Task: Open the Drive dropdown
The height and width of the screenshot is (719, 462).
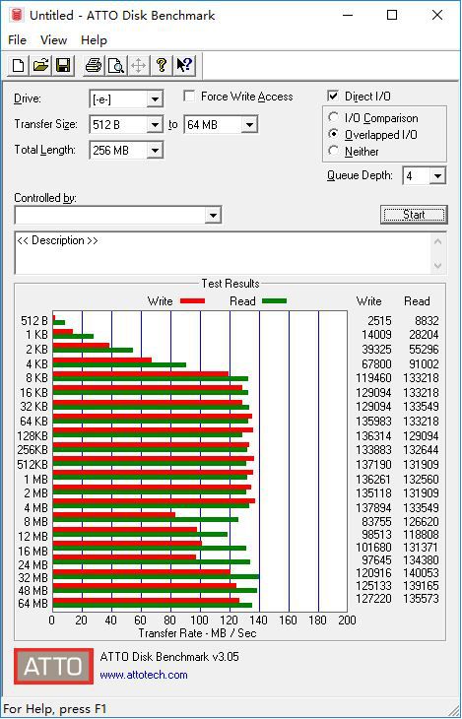Action: (156, 99)
